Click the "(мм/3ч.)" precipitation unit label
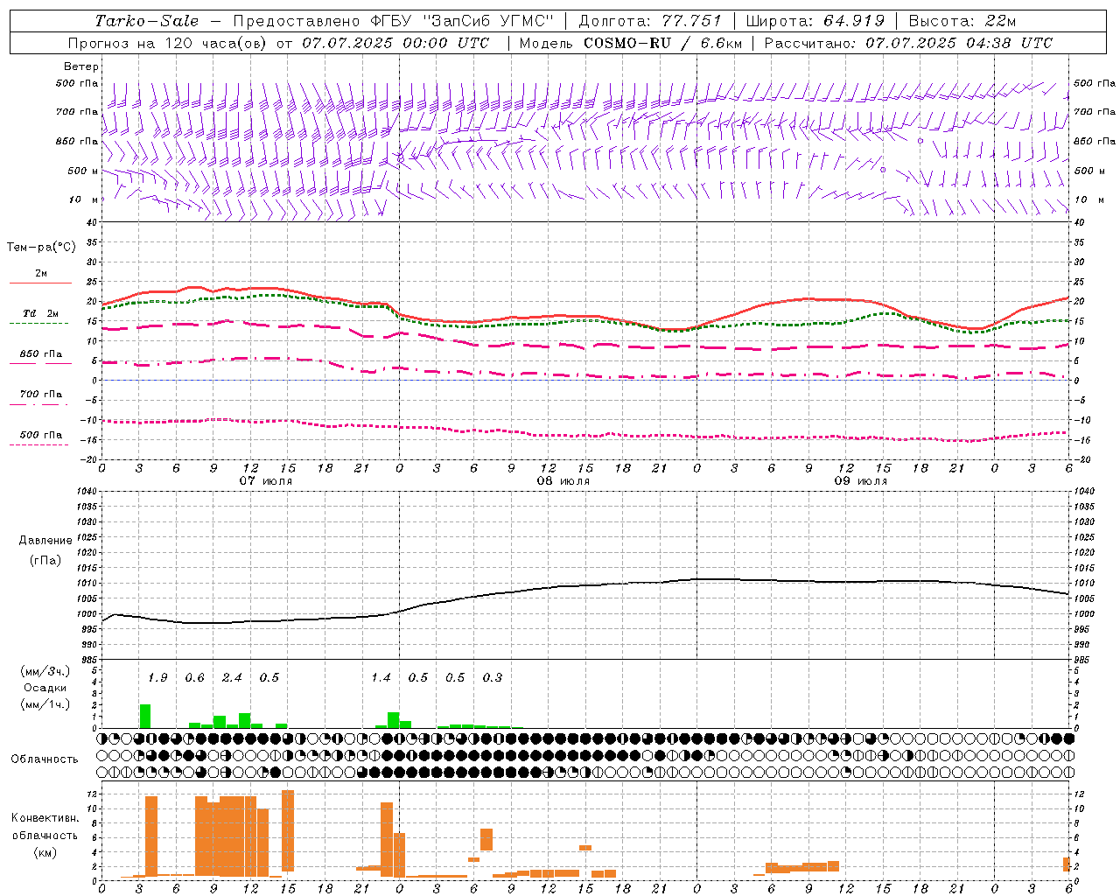The height and width of the screenshot is (896, 1120). (x=45, y=671)
